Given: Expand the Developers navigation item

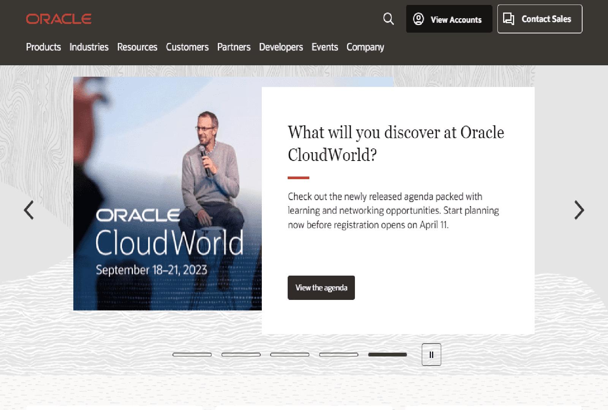Looking at the screenshot, I should [x=280, y=47].
